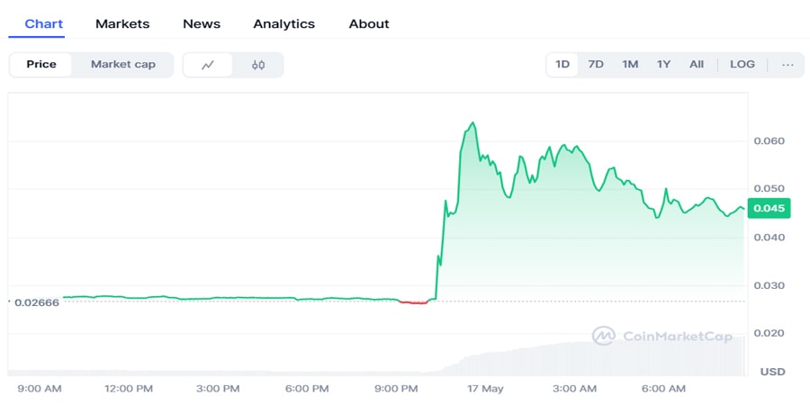This screenshot has width=810, height=414.
Task: Click the 0.045 current price label
Action: pos(769,208)
